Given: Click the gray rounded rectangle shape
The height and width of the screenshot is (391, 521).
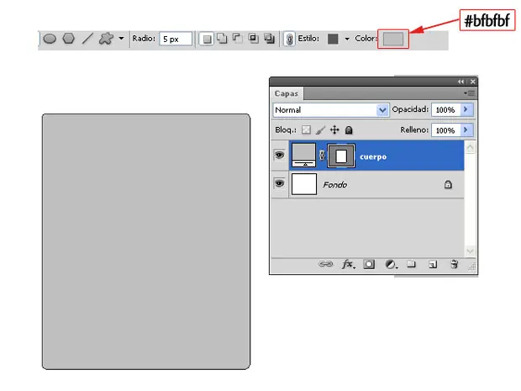Looking at the screenshot, I should click(146, 241).
